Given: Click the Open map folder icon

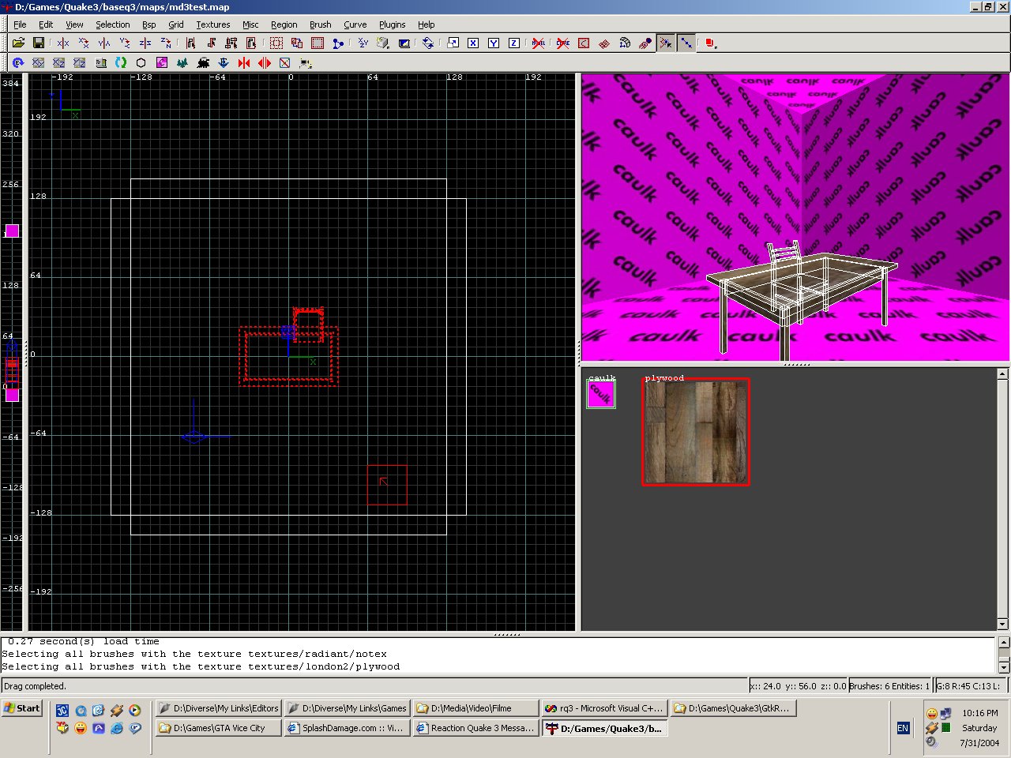Looking at the screenshot, I should 18,43.
